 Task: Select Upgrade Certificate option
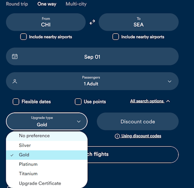(x=40, y=183)
